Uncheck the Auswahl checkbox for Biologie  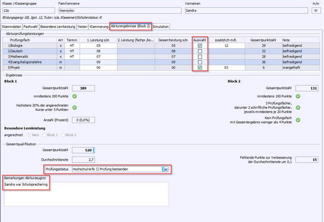click(x=200, y=45)
